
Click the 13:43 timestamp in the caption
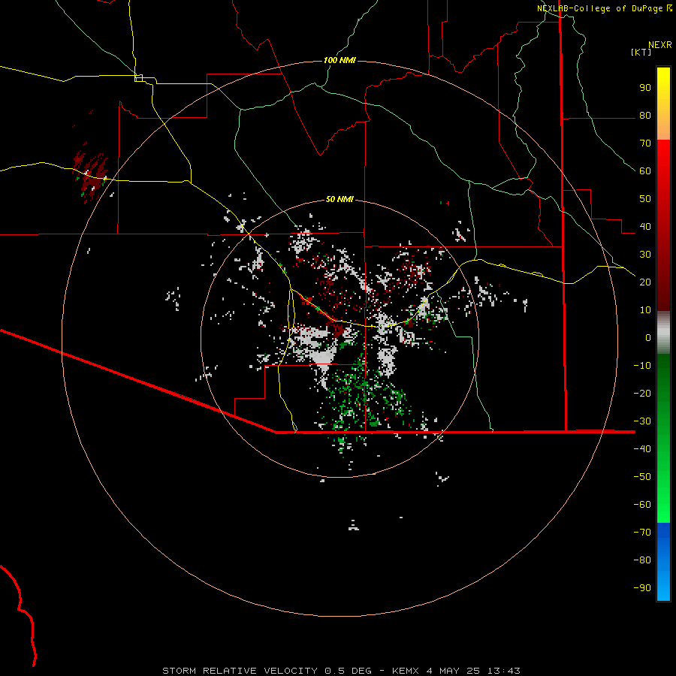[503, 671]
